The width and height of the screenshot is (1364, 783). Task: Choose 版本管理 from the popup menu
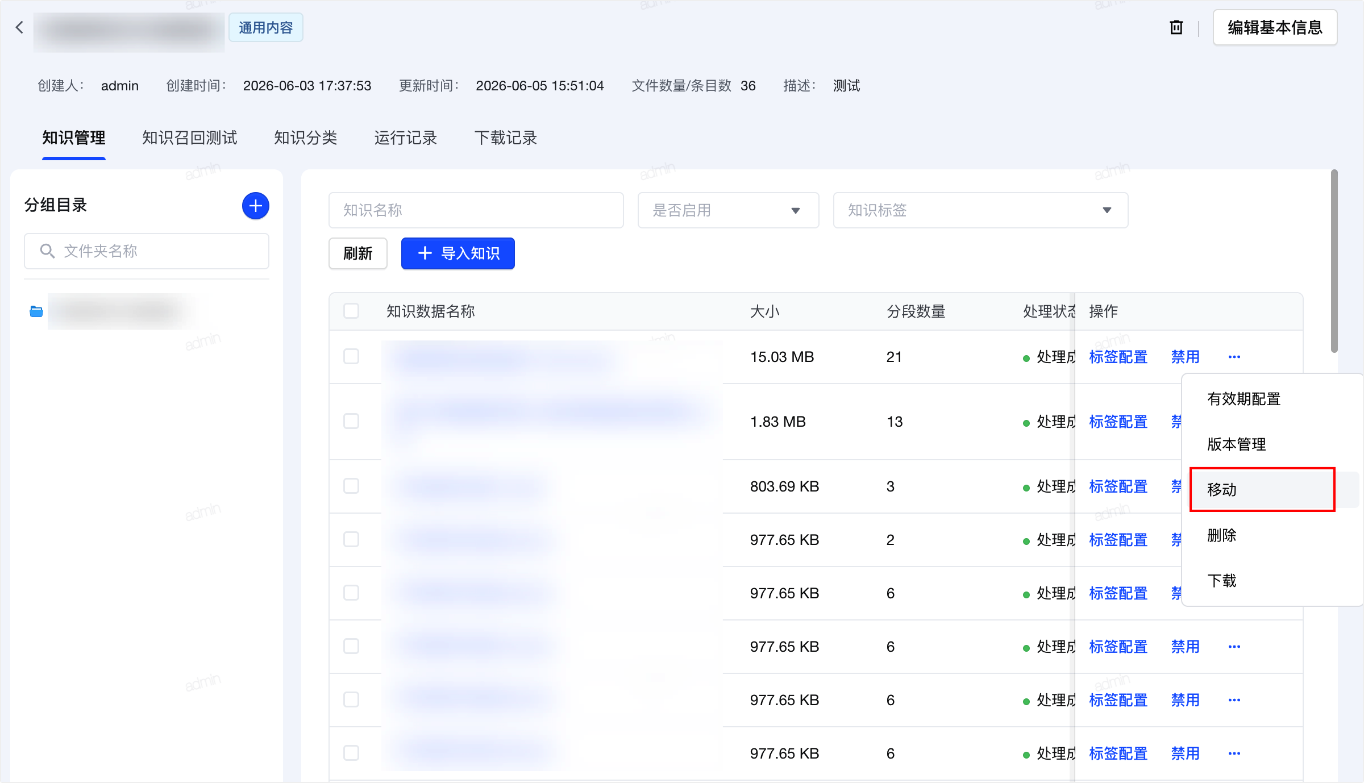(1272, 444)
